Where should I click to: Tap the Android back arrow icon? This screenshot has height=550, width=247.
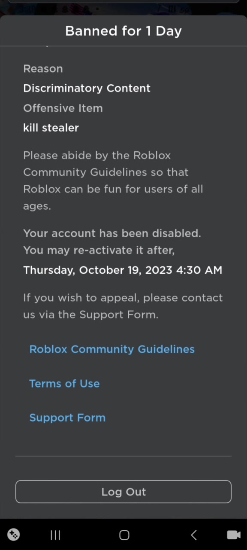193,535
